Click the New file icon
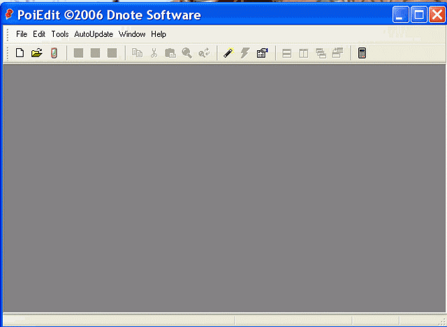Image resolution: width=447 pixels, height=327 pixels. click(x=20, y=53)
